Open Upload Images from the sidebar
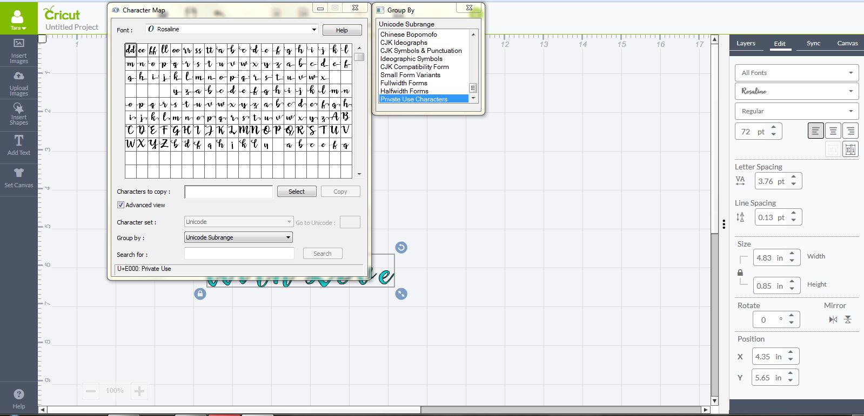Viewport: 864px width, 416px height. point(19,83)
